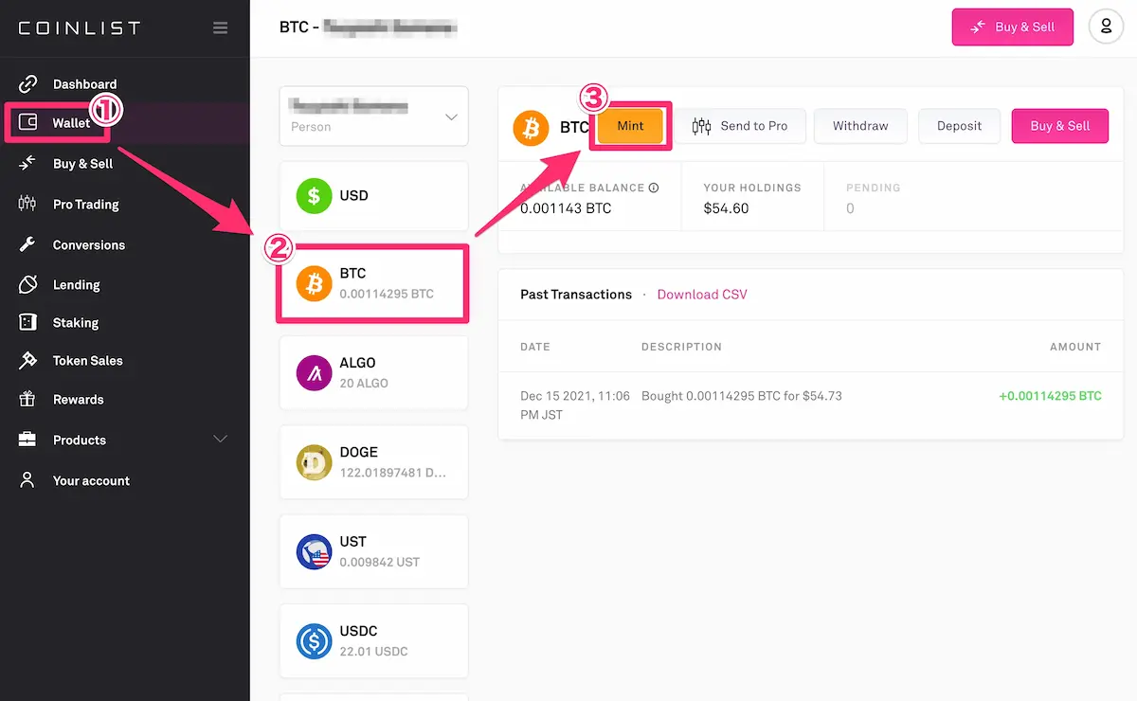Click the Send to Pro button
Screen dimensions: 1137x701
pyautogui.click(x=740, y=126)
